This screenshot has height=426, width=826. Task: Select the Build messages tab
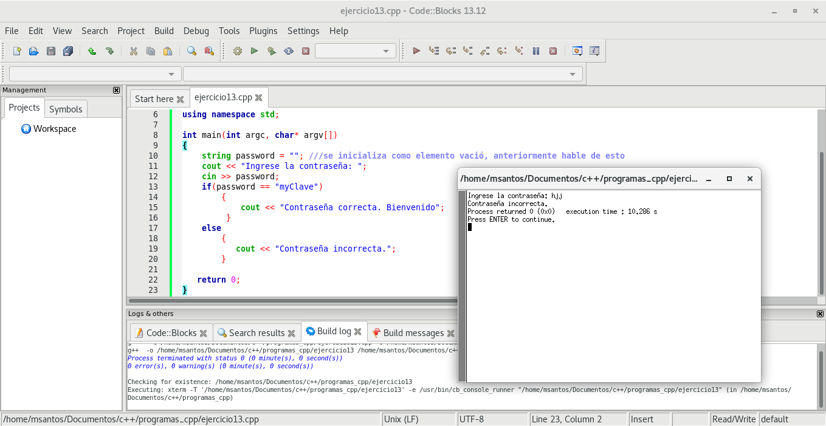413,332
